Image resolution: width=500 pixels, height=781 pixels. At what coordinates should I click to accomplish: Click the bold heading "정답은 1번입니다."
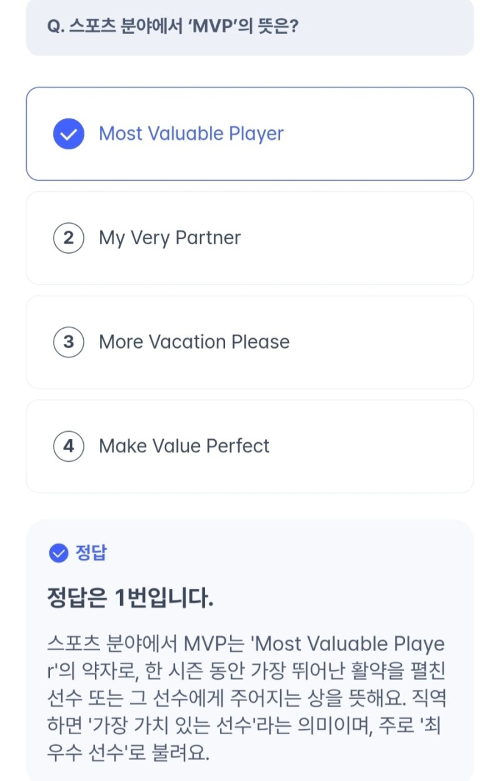[131, 598]
